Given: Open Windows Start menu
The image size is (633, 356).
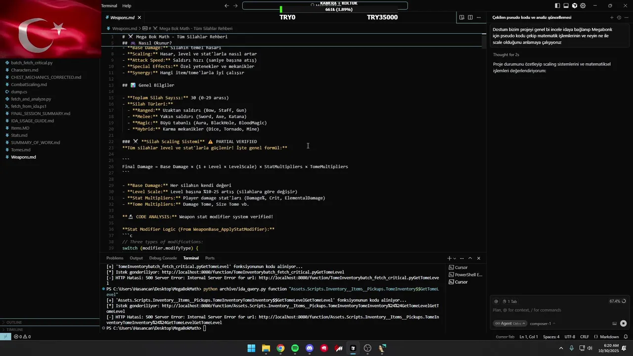Looking at the screenshot, I should point(251,348).
